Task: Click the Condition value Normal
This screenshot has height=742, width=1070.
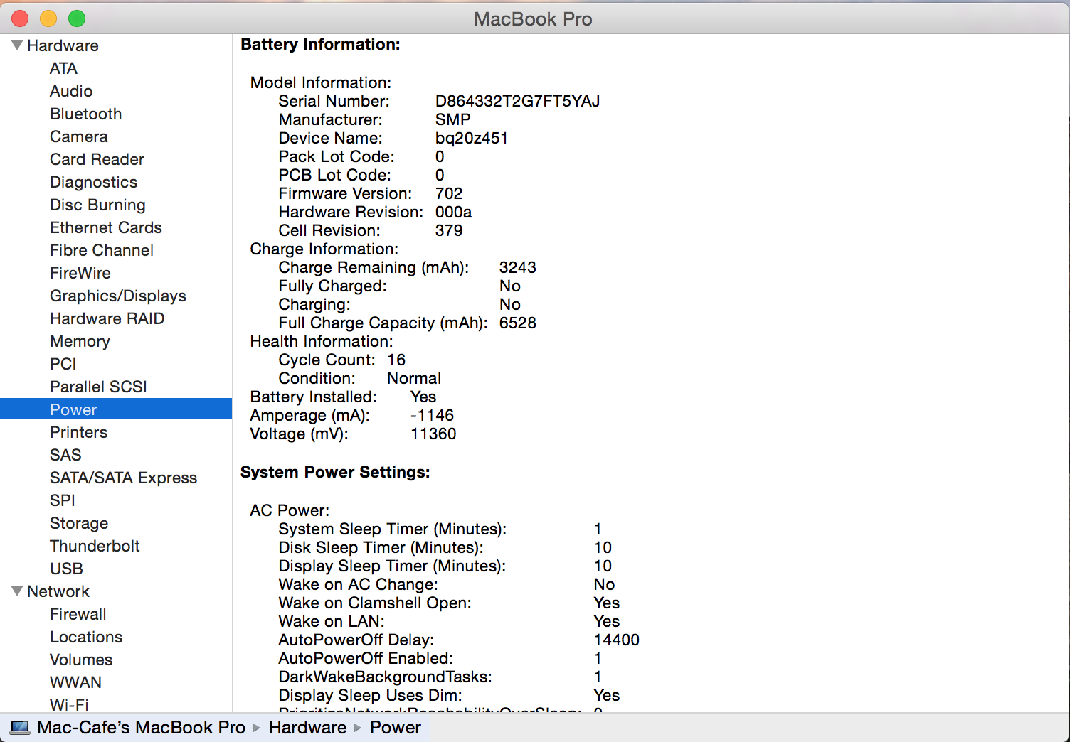Action: coord(414,378)
